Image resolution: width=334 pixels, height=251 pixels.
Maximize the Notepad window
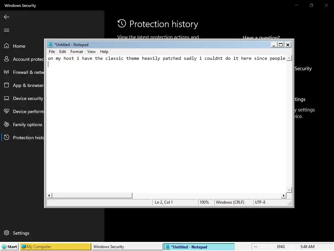click(281, 45)
